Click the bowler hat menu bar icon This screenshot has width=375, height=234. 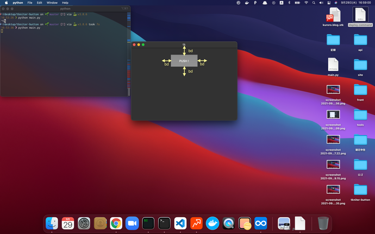(x=265, y=3)
